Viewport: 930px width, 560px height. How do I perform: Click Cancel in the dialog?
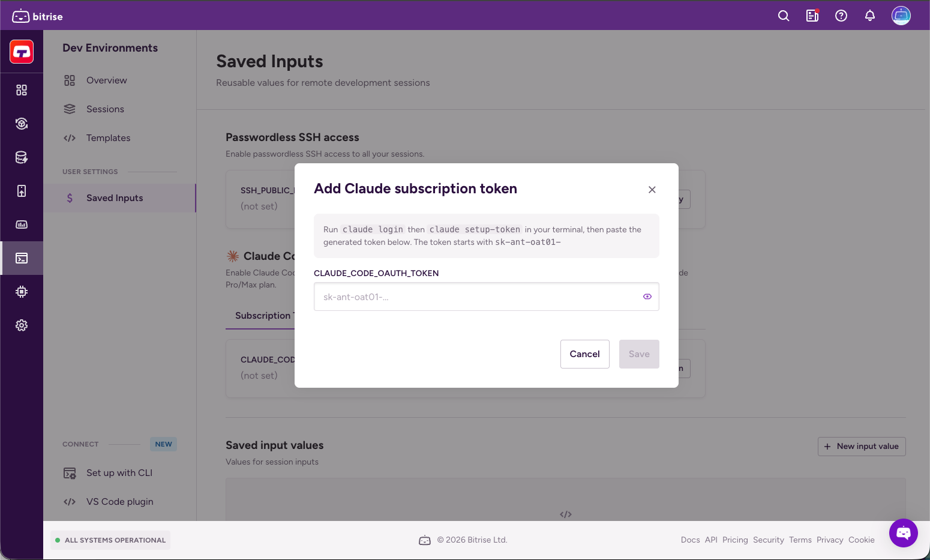[x=585, y=354]
